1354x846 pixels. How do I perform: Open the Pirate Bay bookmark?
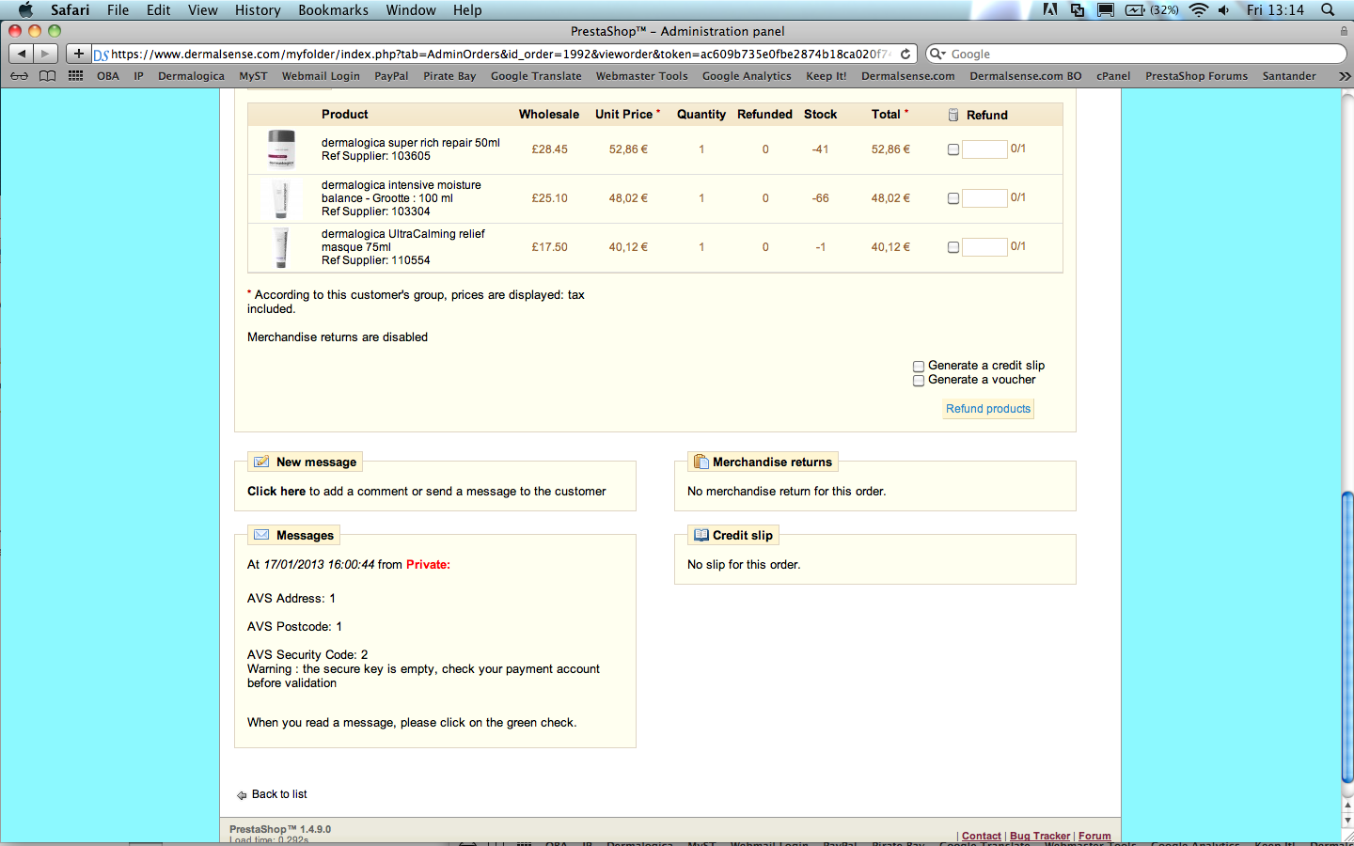point(449,76)
